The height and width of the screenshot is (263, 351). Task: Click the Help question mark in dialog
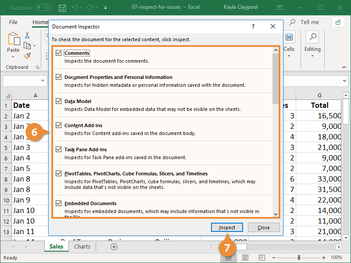(x=253, y=27)
